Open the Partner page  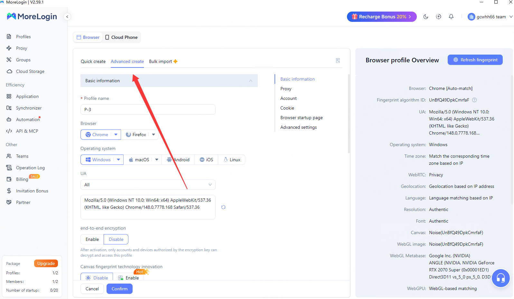pos(23,202)
